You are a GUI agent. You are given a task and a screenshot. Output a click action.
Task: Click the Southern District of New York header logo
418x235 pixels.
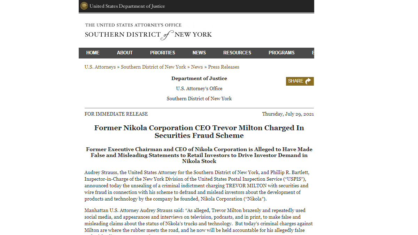(148, 31)
